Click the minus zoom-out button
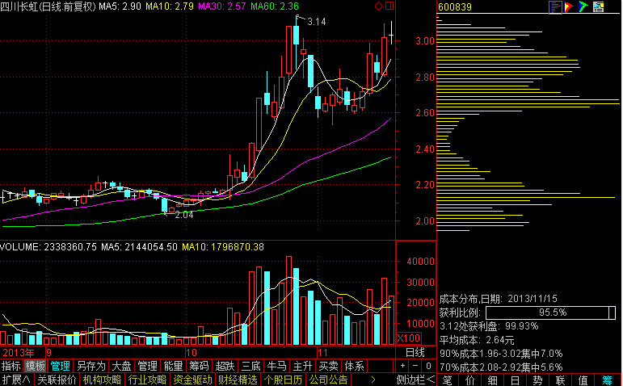 [415, 366]
